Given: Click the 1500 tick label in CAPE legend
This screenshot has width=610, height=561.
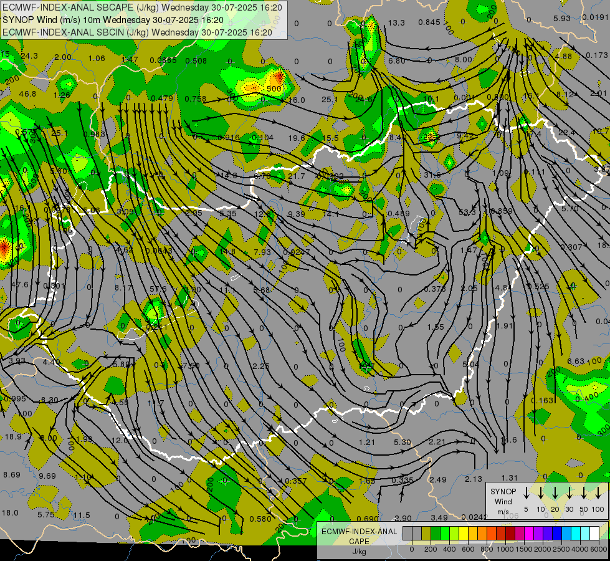Looking at the screenshot, I should 524,549.
